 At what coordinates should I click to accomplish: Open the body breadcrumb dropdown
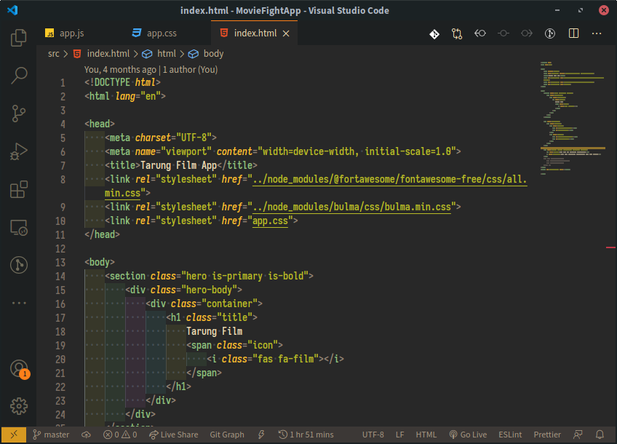pos(213,53)
